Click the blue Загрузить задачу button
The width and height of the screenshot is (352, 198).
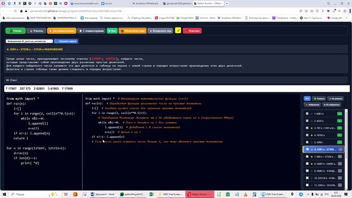[66, 41]
